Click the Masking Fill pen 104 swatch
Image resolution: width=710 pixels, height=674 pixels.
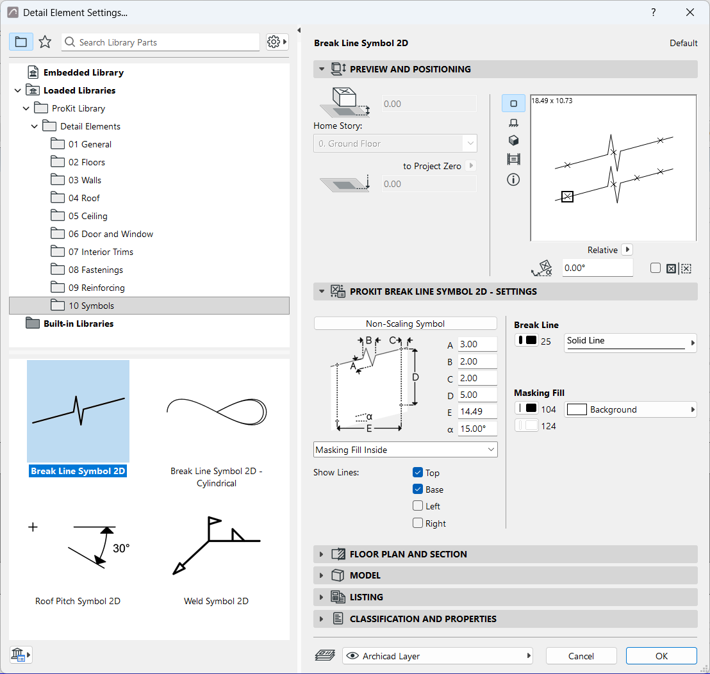[x=527, y=409]
